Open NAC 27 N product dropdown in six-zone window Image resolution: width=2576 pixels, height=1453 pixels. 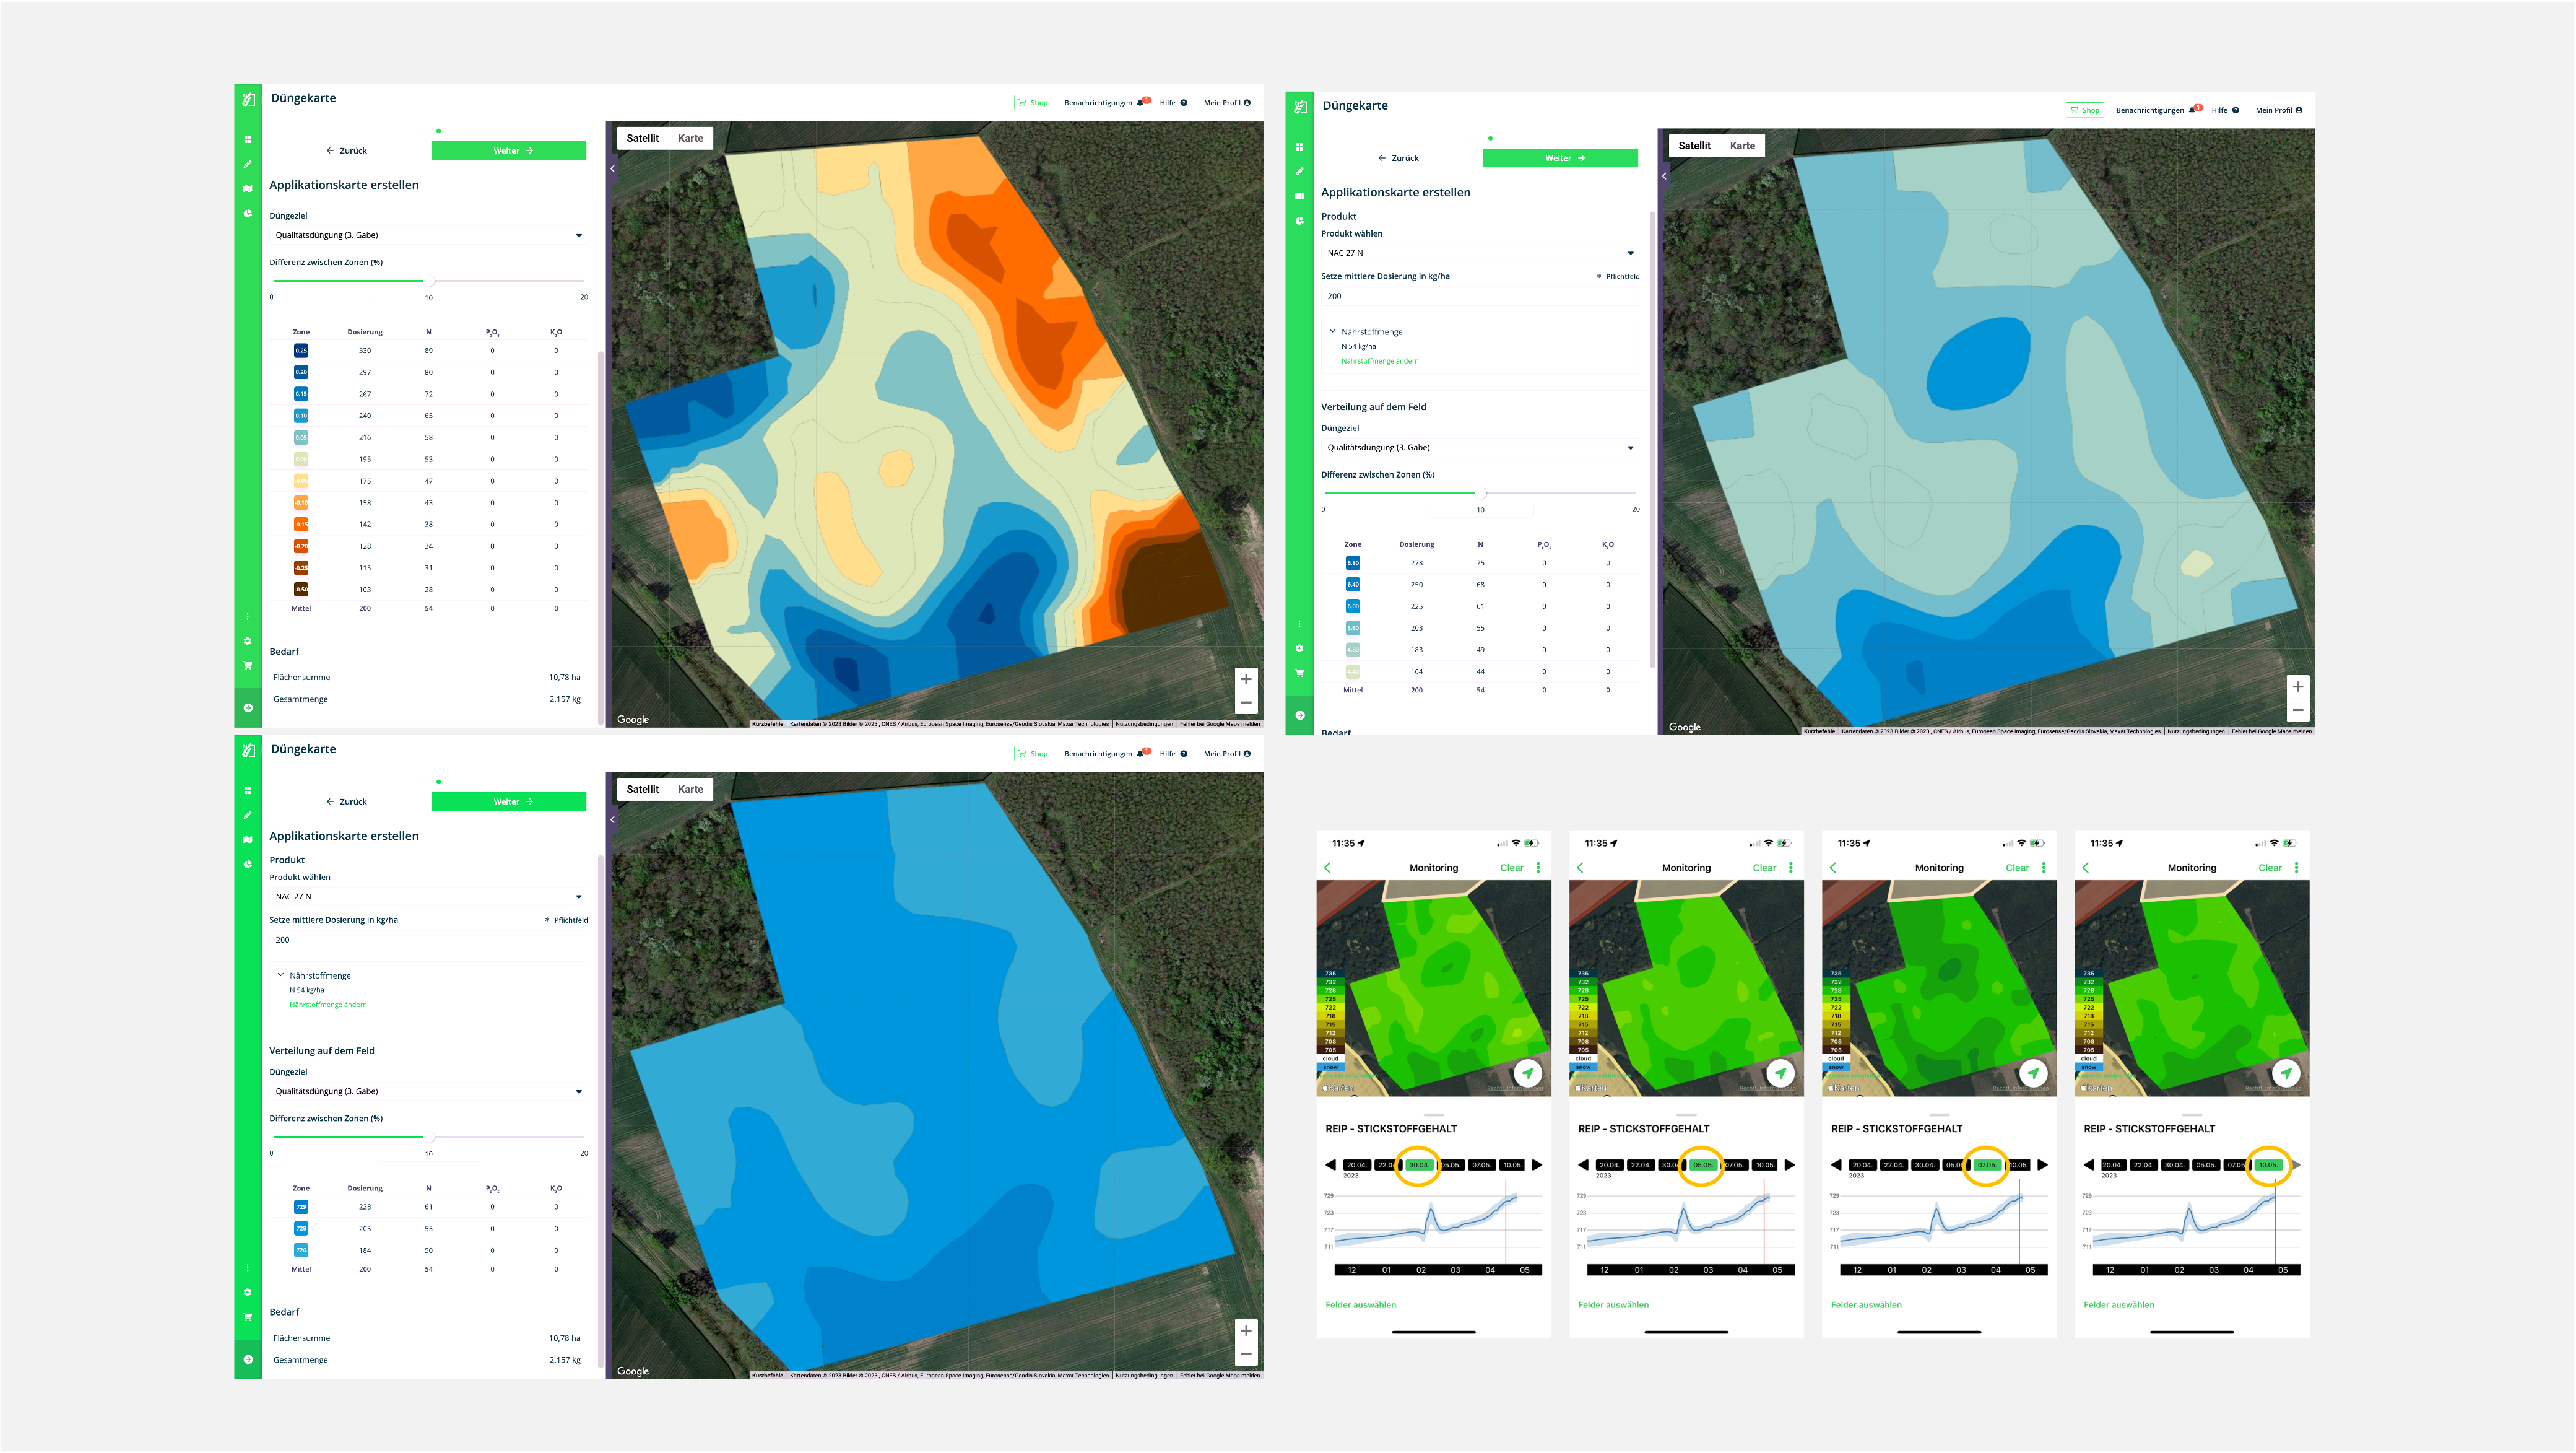pos(1480,253)
